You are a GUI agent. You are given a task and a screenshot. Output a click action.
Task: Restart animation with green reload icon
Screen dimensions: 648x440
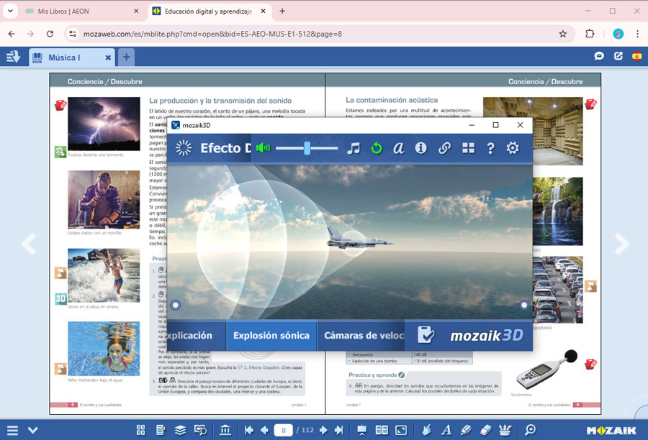click(x=376, y=148)
